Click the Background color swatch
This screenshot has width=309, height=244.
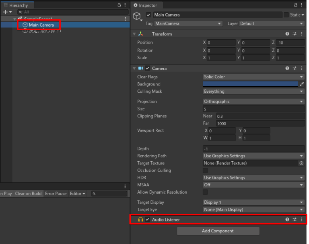[x=251, y=84]
